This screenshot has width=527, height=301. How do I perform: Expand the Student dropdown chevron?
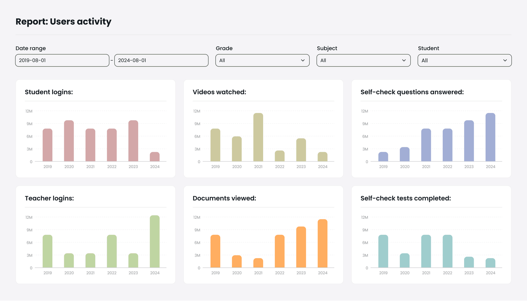point(505,61)
